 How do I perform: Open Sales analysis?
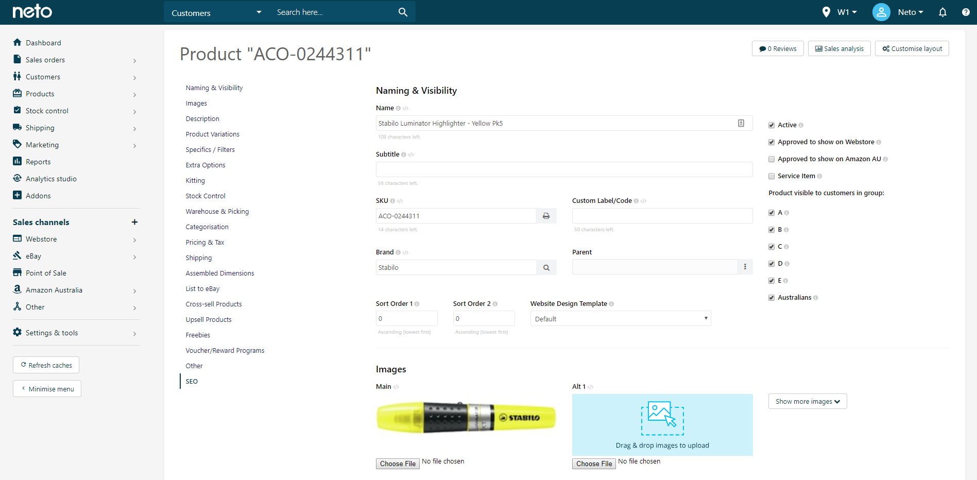839,48
